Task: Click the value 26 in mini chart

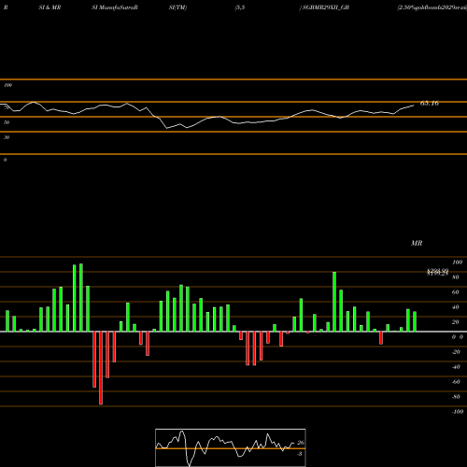Action: click(301, 443)
